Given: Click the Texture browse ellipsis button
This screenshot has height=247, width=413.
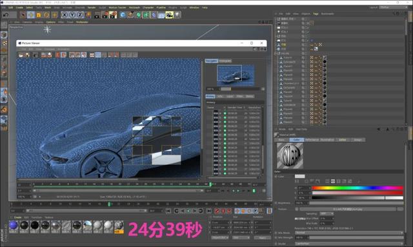Looking at the screenshot, I should (x=400, y=209).
